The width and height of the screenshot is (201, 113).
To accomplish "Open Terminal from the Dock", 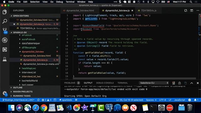I will pyautogui.click(x=153, y=108).
